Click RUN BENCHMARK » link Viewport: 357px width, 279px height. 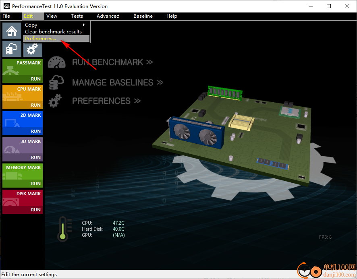[112, 62]
